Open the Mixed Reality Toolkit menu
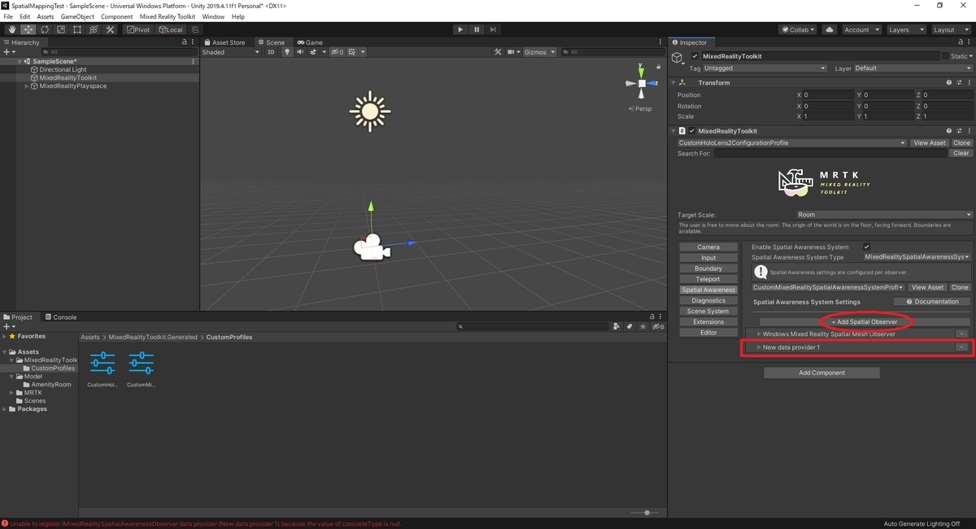Screen dimensions: 976x529 tap(167, 16)
